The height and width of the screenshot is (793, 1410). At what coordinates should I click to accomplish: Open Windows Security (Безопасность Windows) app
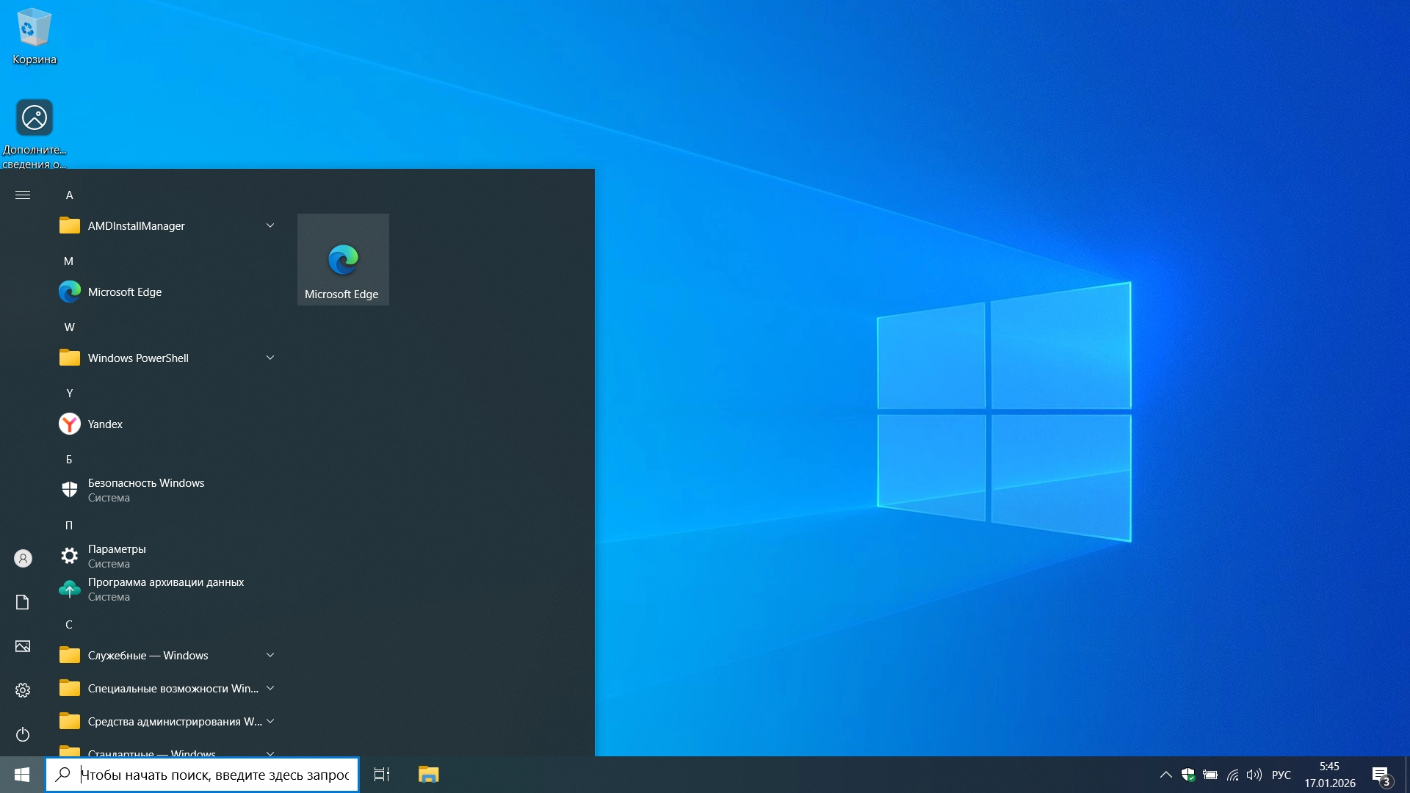[145, 490]
